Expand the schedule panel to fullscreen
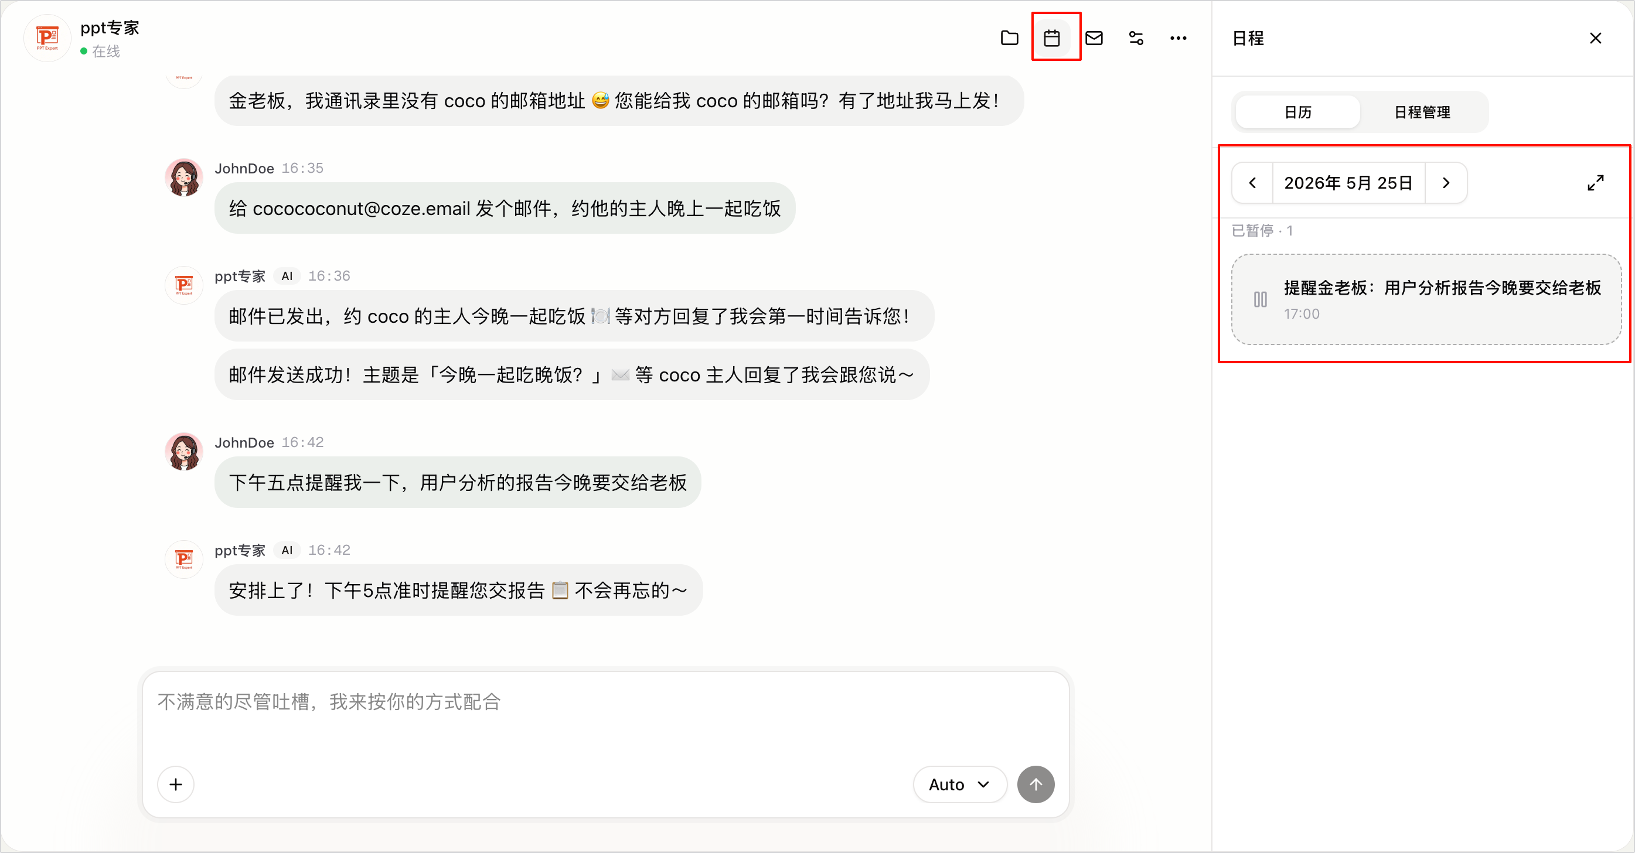This screenshot has width=1635, height=853. (x=1595, y=183)
